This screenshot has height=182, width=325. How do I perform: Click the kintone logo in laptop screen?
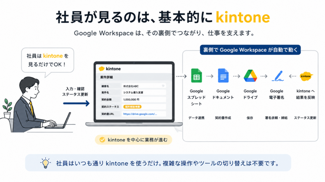[x=109, y=69]
